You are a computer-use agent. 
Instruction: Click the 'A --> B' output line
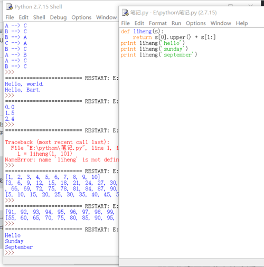(16, 55)
